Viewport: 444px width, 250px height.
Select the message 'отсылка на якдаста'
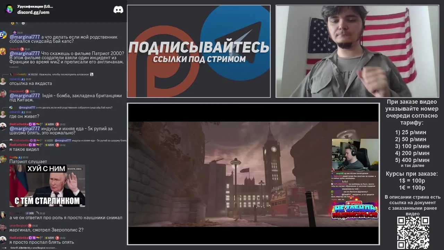[31, 84]
